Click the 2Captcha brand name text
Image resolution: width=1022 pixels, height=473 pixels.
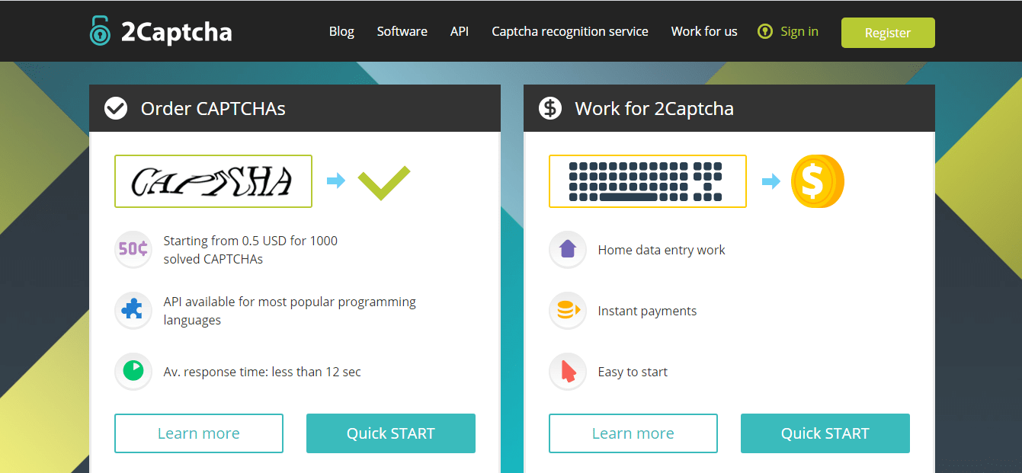click(176, 32)
